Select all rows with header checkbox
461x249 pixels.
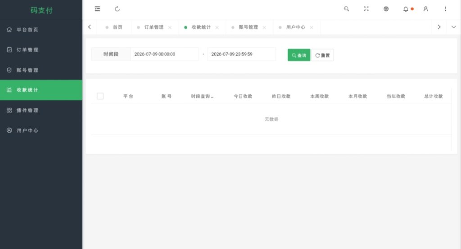(x=100, y=96)
